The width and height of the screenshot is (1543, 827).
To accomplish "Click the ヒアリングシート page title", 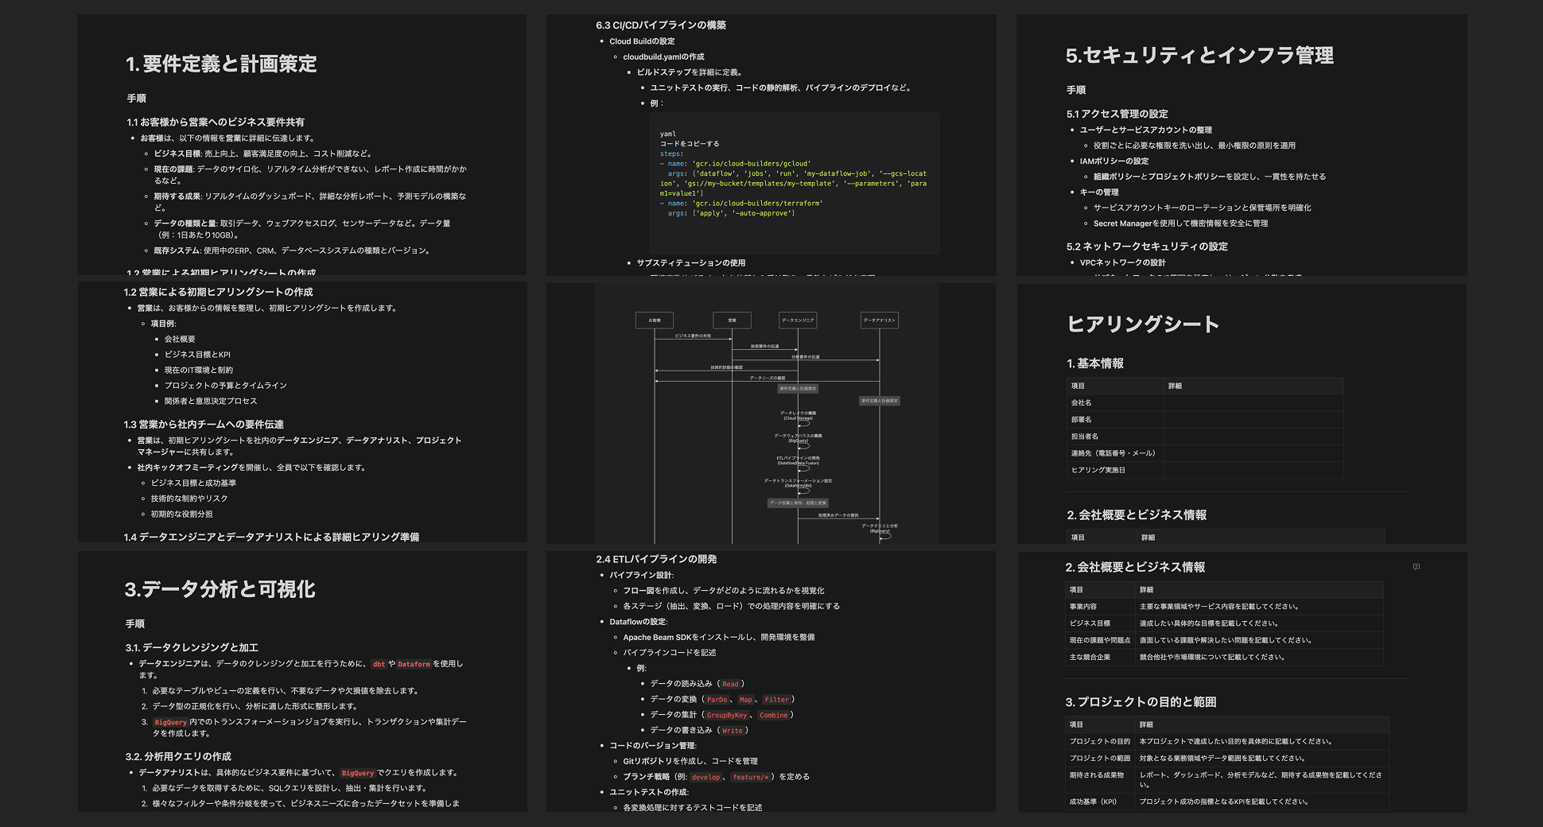I will coord(1142,324).
